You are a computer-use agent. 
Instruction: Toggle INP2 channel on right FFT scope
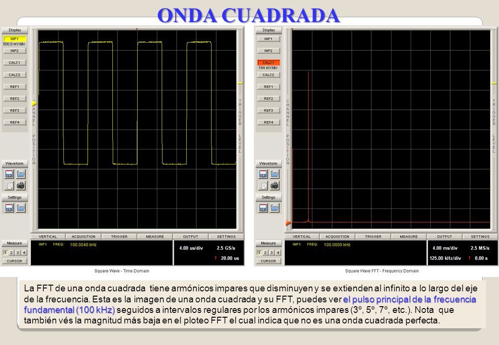pos(268,50)
